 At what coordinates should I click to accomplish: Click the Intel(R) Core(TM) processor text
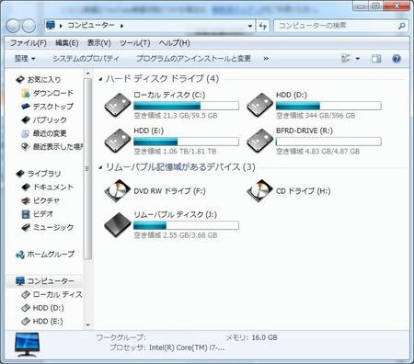pyautogui.click(x=187, y=347)
